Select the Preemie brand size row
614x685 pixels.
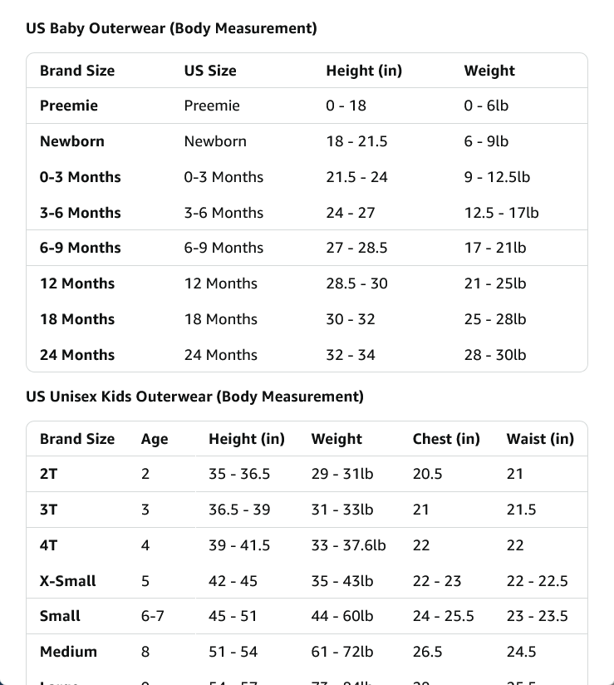307,106
